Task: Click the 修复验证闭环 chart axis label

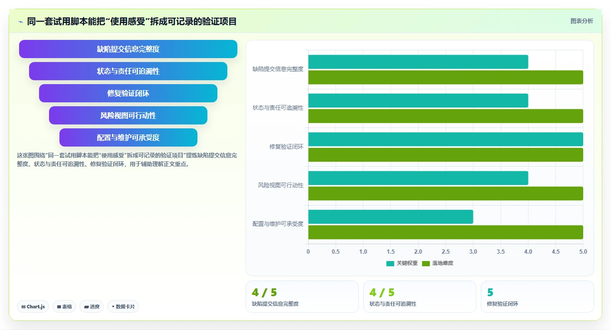Action: click(286, 147)
